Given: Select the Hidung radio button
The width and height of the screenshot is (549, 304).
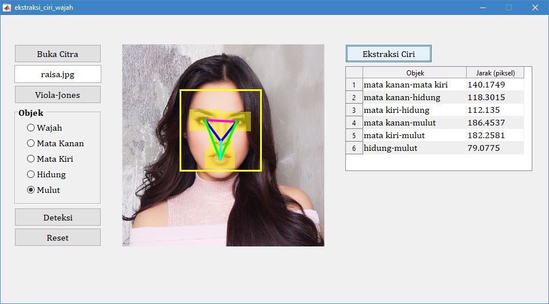Looking at the screenshot, I should pos(31,174).
